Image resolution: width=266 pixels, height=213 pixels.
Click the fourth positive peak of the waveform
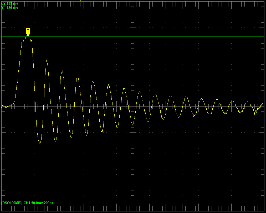(x=78, y=76)
